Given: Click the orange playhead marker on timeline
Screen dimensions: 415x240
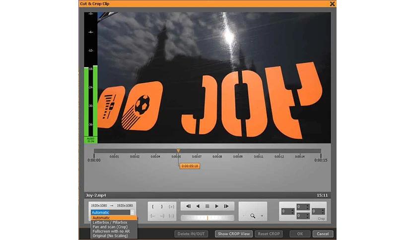Looking at the screenshot, I should [x=178, y=151].
